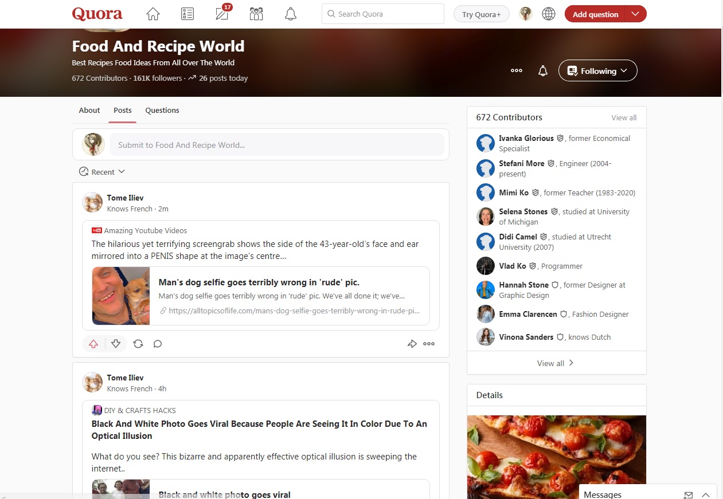Click 672 Contributors text in header
Image resolution: width=723 pixels, height=499 pixels.
point(100,78)
